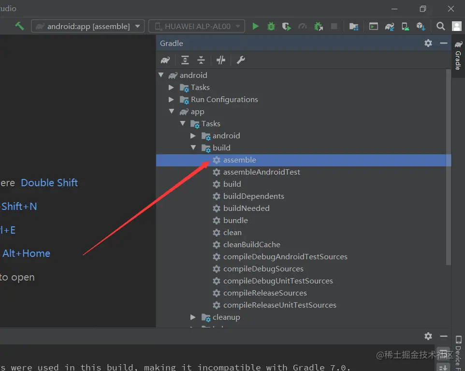465x371 pixels.
Task: Click the Gradle tree vertical scrollbar
Action: click(449, 167)
